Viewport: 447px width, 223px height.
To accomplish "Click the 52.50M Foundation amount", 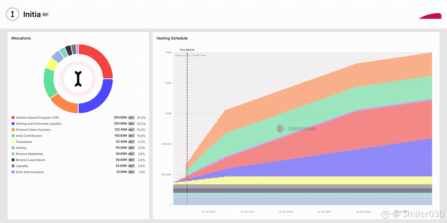I will click(121, 142).
